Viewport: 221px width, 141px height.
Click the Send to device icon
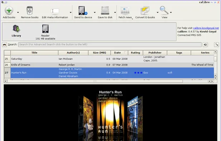tap(83, 10)
